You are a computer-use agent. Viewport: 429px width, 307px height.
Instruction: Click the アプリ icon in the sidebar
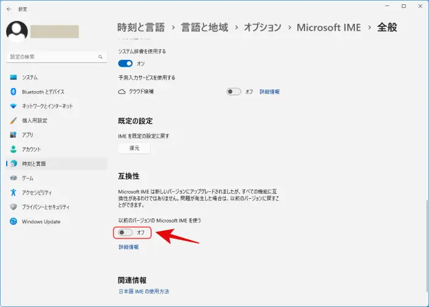(13, 135)
